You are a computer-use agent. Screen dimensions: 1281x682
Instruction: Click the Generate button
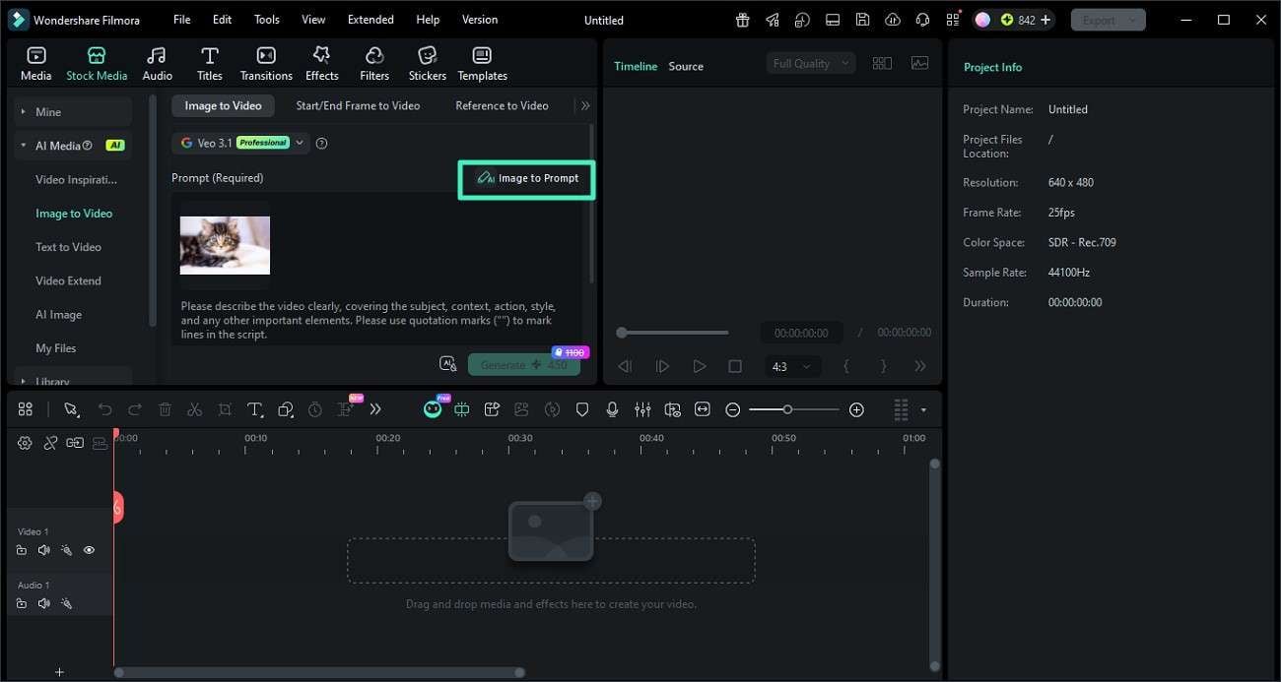tap(523, 365)
